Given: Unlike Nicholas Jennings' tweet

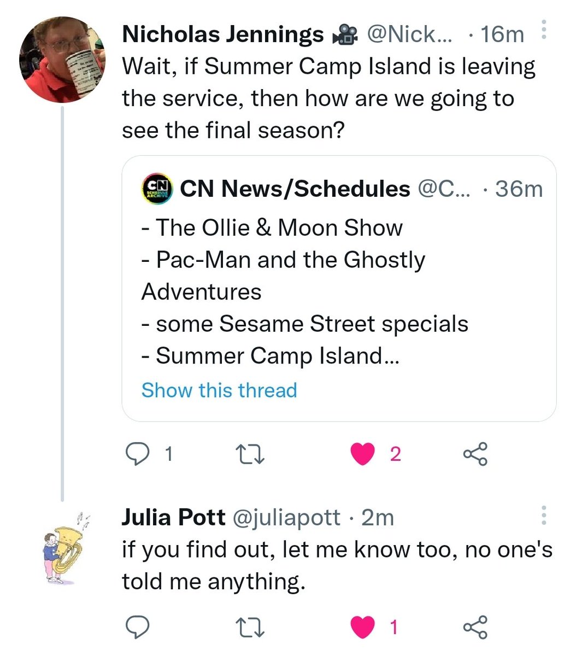Looking at the screenshot, I should tap(362, 454).
